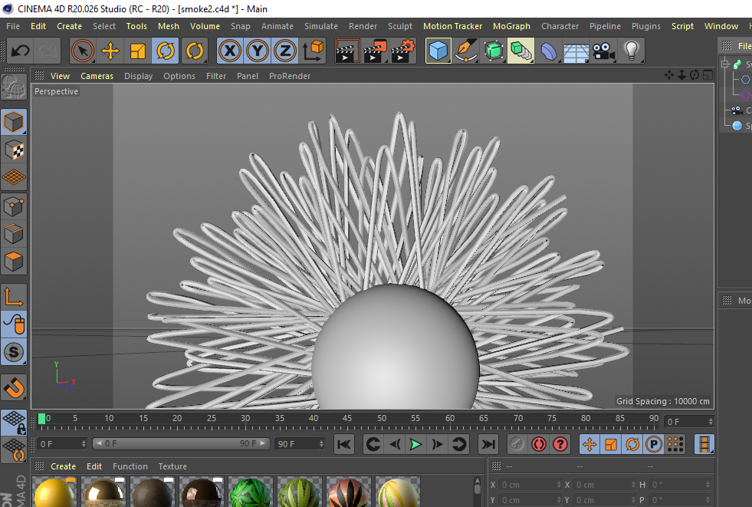The width and height of the screenshot is (752, 507).
Task: Render to Picture Viewer
Action: 376,51
